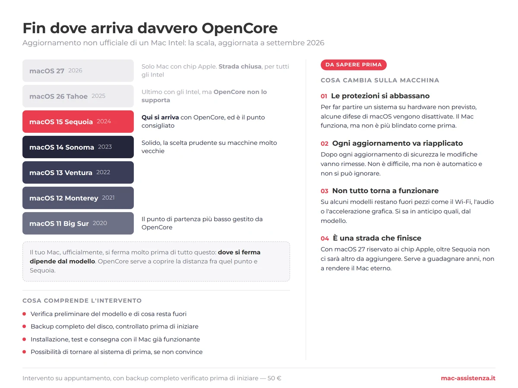The height and width of the screenshot is (388, 518).
Task: Click the red macOS 15 Sequoia block
Action: pyautogui.click(x=78, y=122)
